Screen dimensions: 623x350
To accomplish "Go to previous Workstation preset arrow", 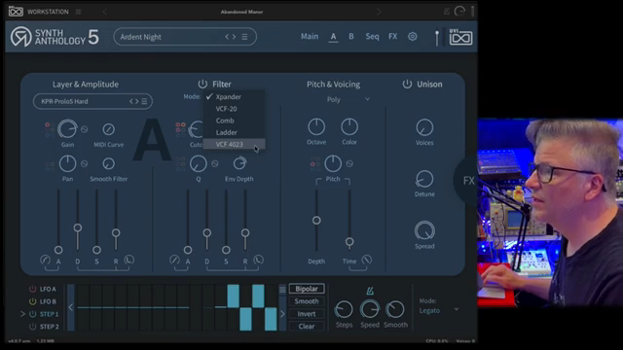I will coord(105,12).
